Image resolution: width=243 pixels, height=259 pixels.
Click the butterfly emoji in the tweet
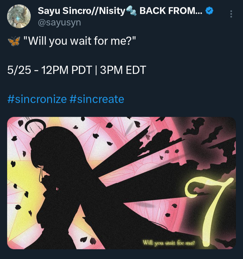click(13, 41)
